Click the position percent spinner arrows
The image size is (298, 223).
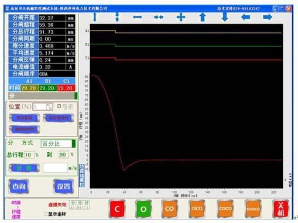click(x=49, y=107)
